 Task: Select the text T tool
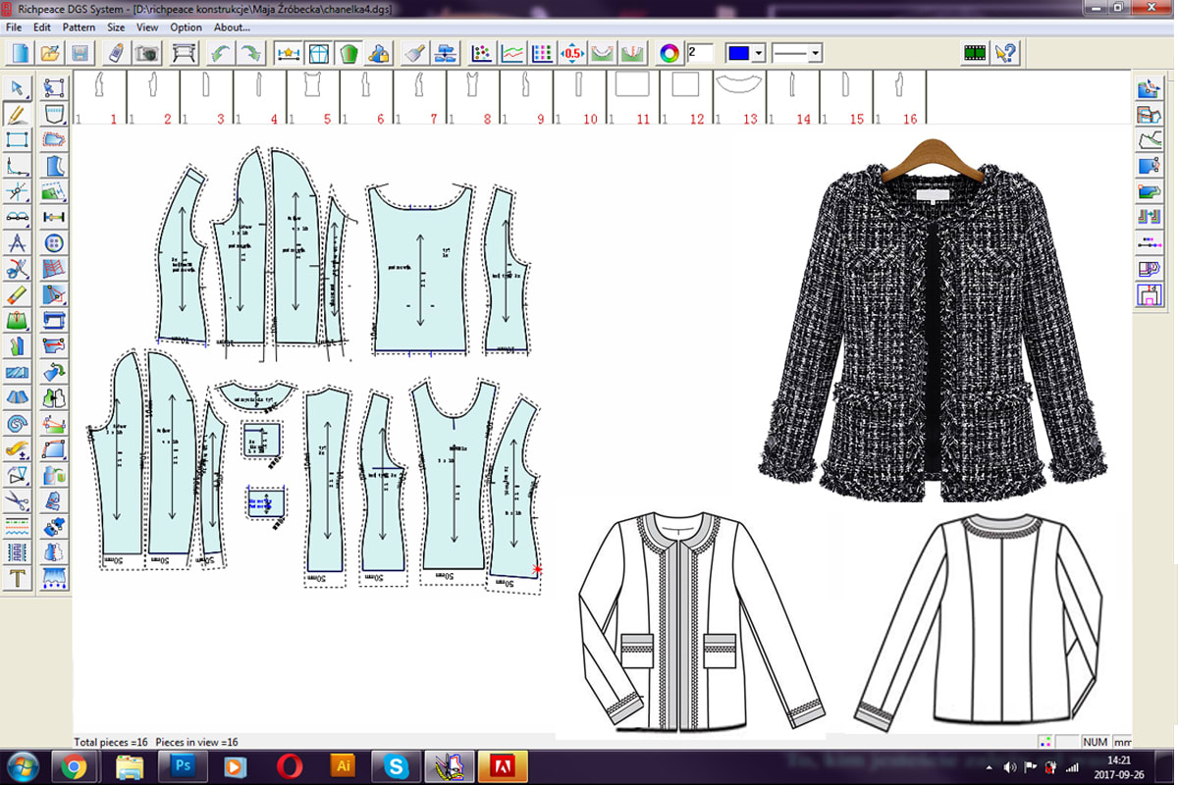18,578
